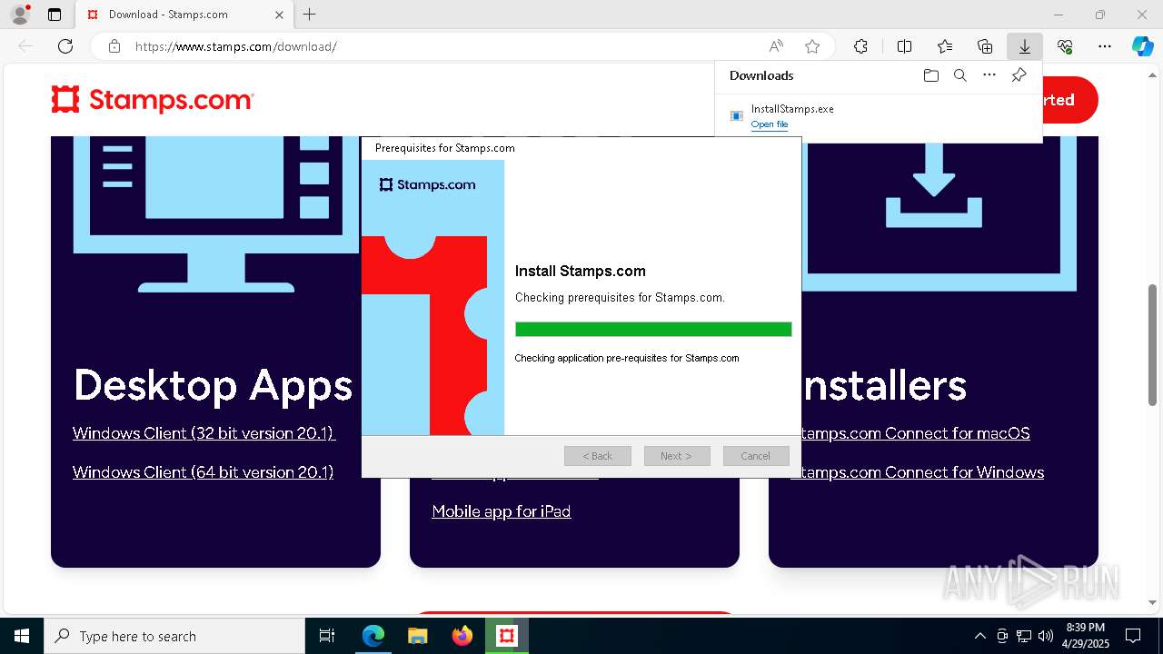Click the Next button in installer
The image size is (1163, 654).
[677, 456]
